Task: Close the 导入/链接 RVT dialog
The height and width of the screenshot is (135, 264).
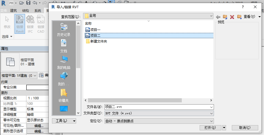Action: [255, 7]
